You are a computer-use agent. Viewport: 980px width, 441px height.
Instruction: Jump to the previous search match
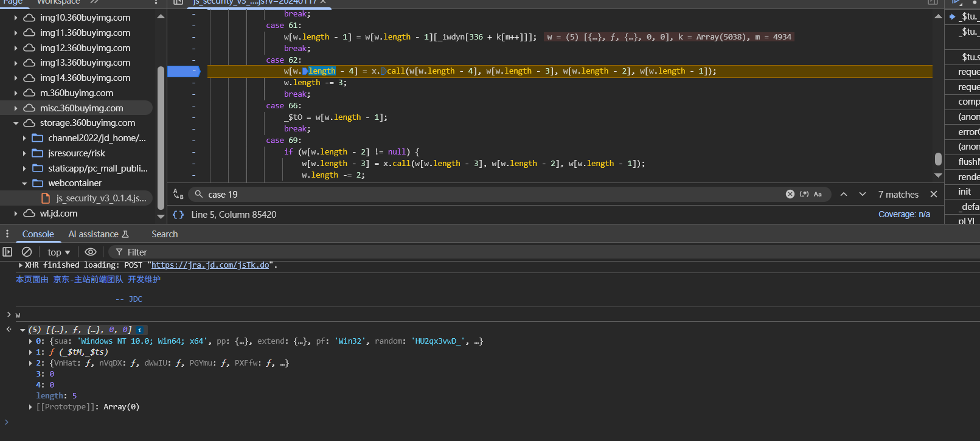[x=844, y=194]
